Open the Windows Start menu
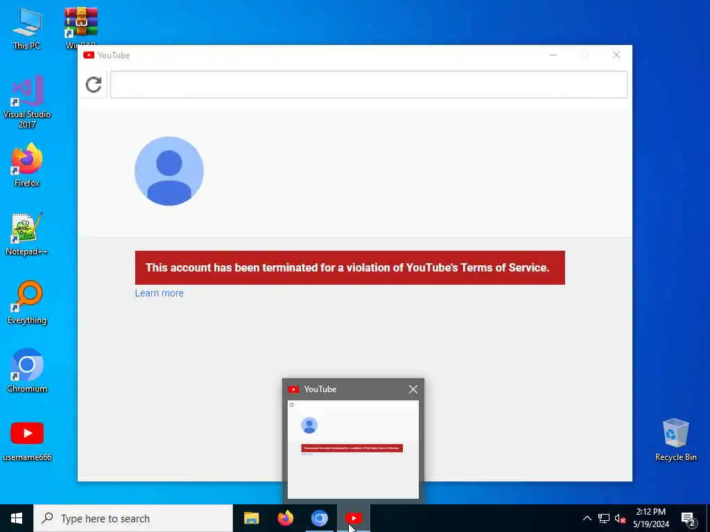This screenshot has width=710, height=532. (17, 518)
